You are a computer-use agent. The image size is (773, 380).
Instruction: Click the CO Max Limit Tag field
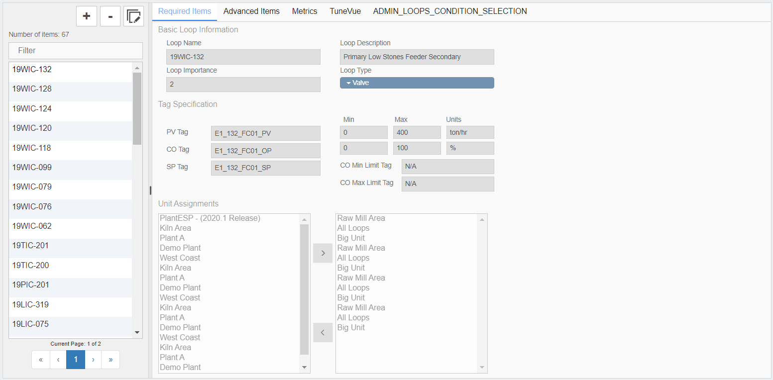(448, 184)
